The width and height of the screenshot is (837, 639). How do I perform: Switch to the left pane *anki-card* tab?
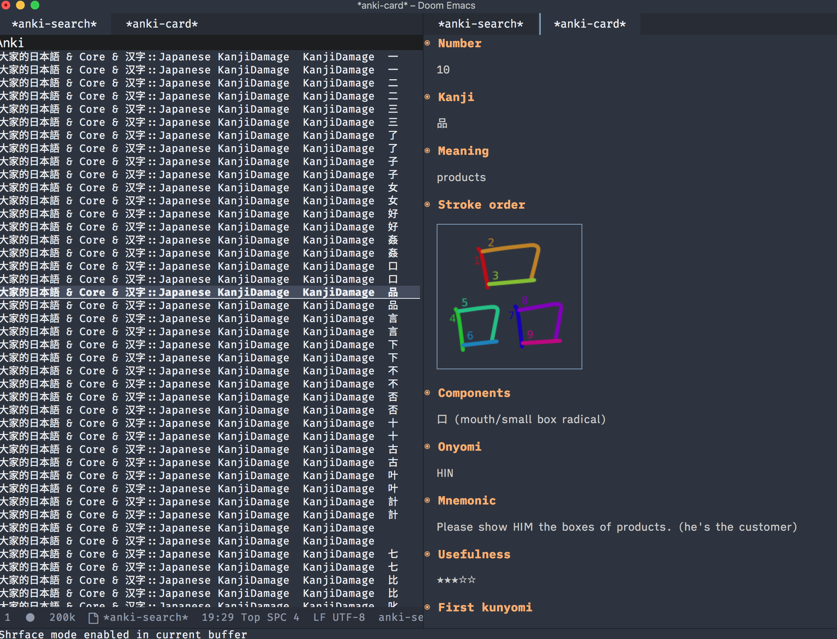pos(162,24)
